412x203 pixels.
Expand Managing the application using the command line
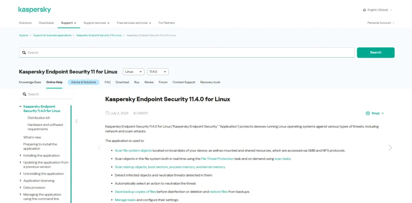(x=21, y=194)
